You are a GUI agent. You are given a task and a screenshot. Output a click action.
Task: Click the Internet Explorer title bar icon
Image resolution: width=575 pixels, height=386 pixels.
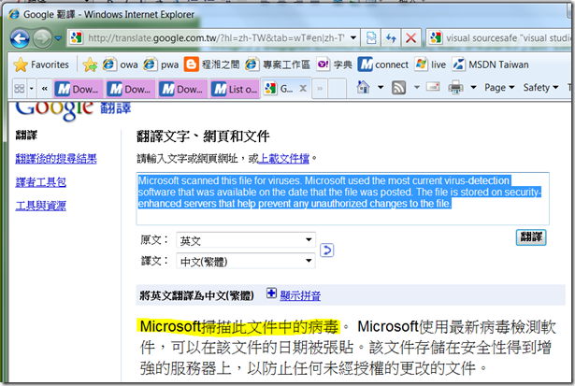point(14,14)
